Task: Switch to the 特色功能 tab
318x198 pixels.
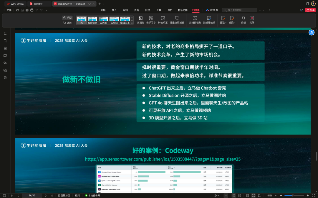Action: (183, 10)
